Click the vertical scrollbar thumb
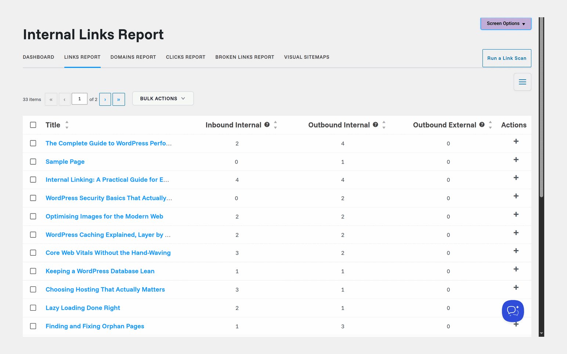The width and height of the screenshot is (567, 354). [x=541, y=107]
